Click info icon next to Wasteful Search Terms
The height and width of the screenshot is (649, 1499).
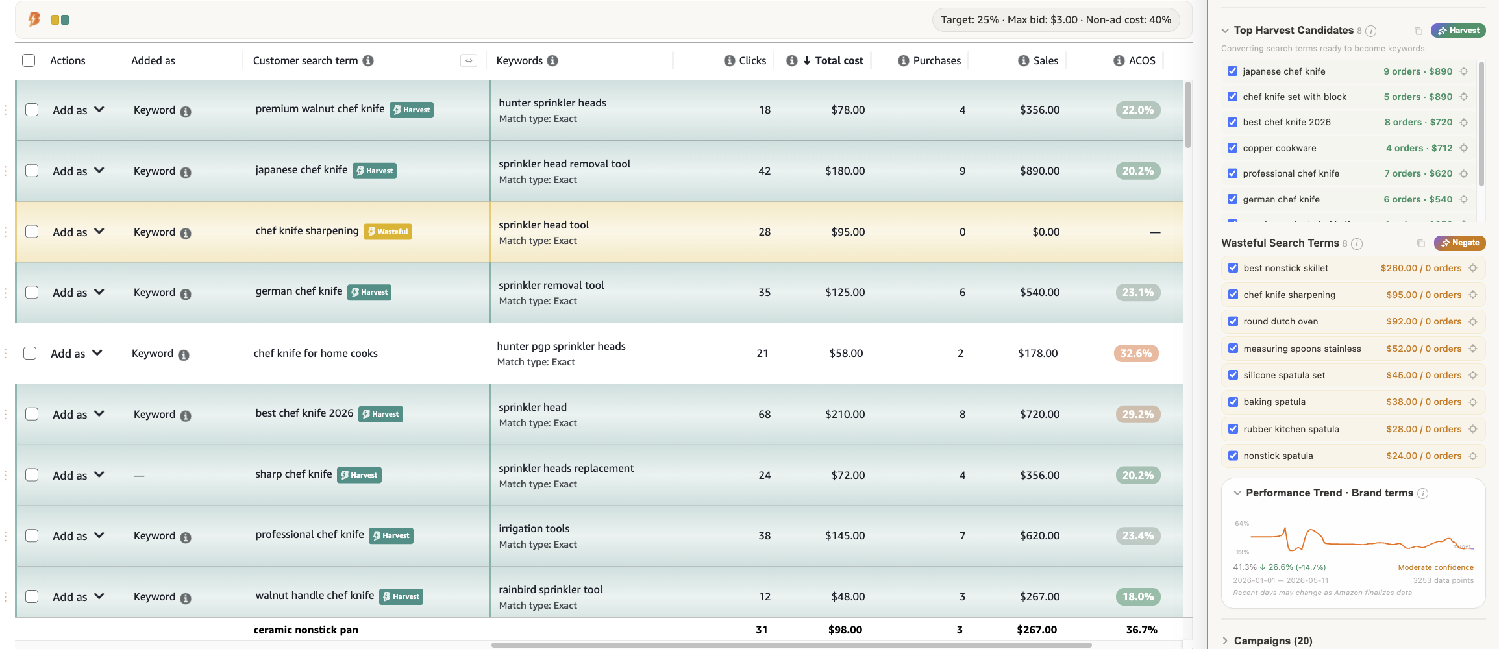pos(1357,243)
